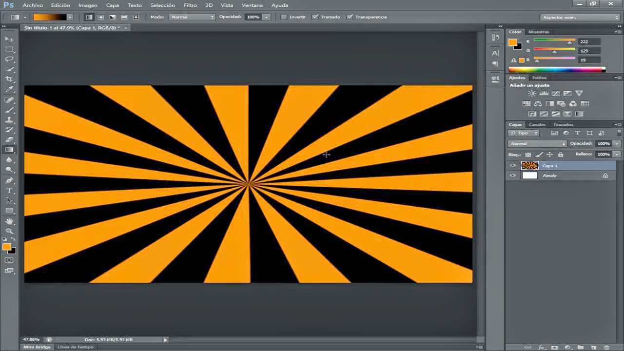Select the Capa 1 layer thumbnail
The height and width of the screenshot is (351, 624).
529,166
